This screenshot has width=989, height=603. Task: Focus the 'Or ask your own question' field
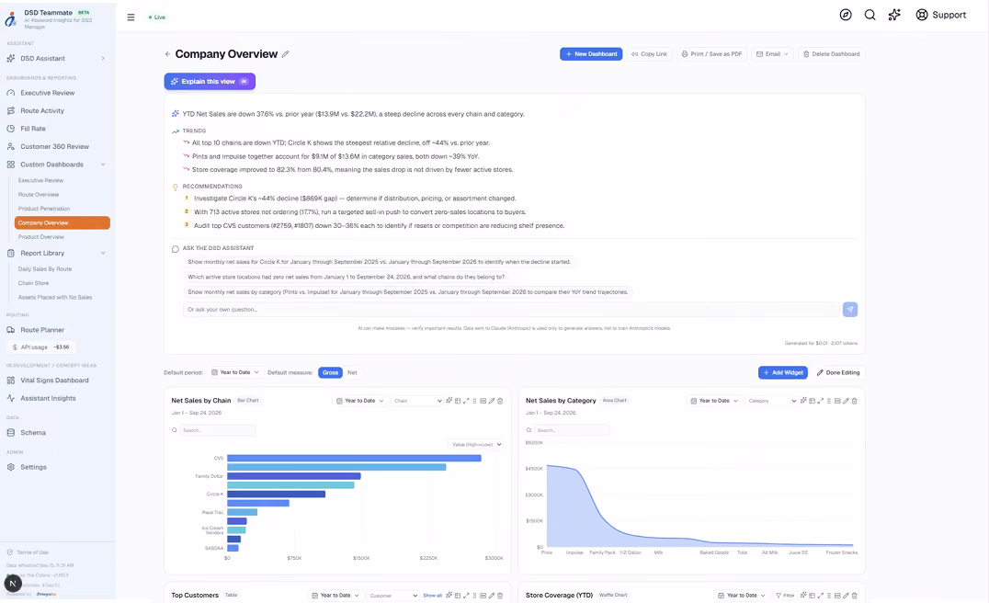[512, 310]
